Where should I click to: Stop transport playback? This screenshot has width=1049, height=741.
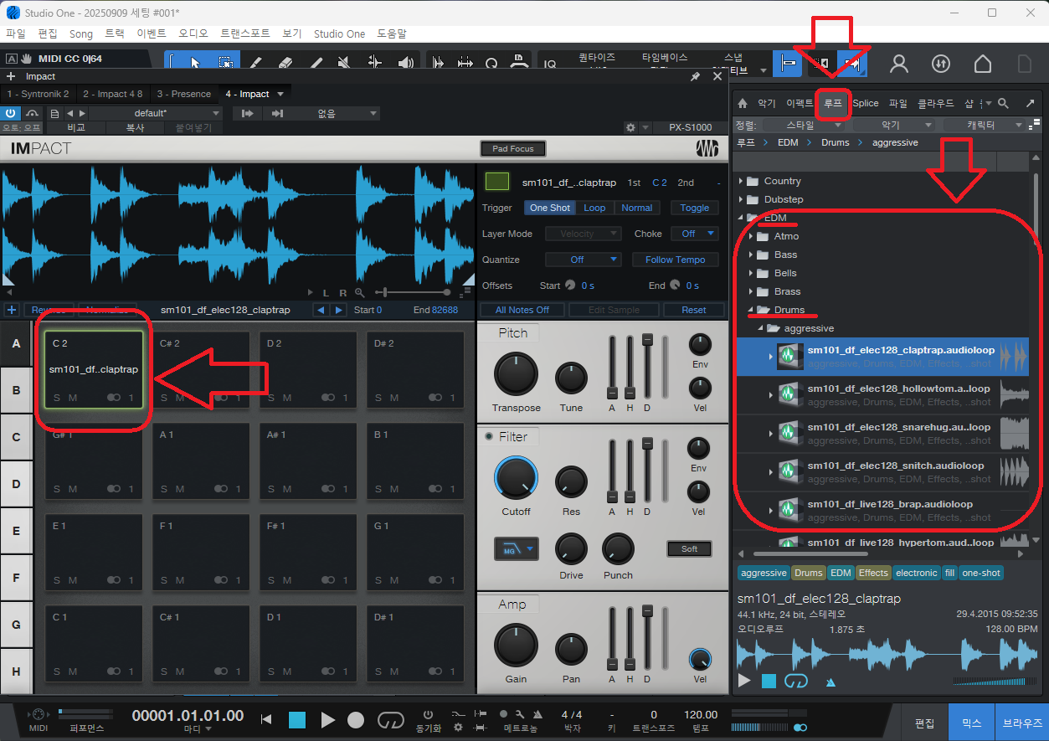297,719
